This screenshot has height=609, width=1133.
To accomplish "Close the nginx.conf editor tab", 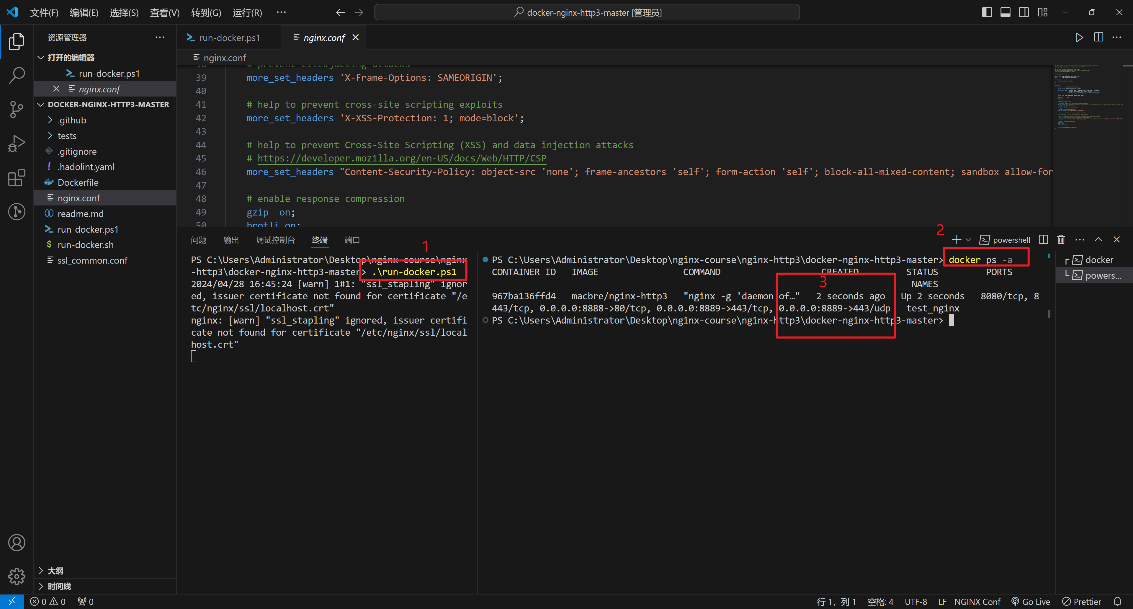I will coord(355,37).
